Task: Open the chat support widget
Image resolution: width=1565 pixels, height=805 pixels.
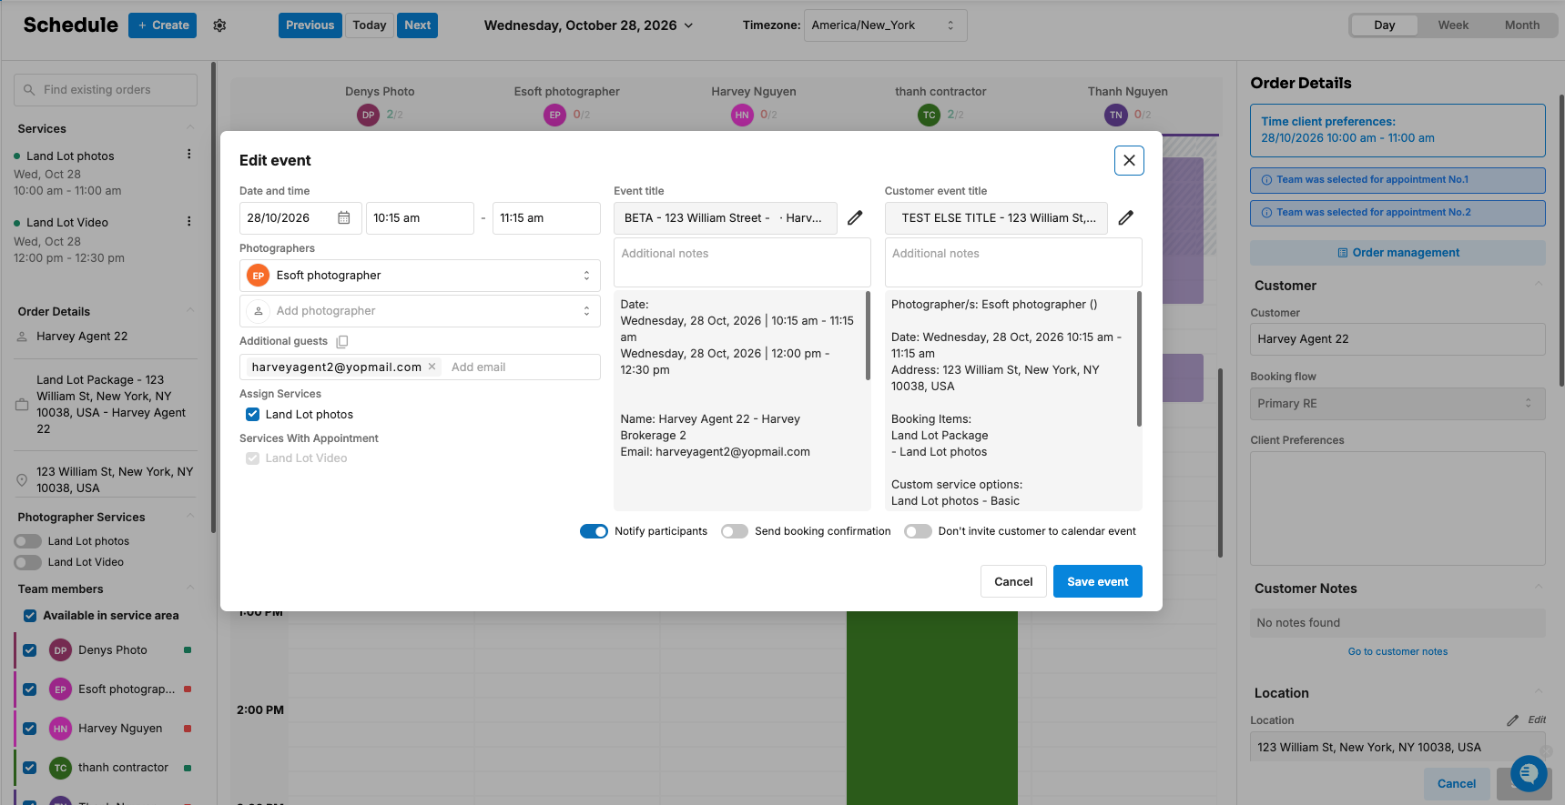Action: pos(1529,774)
